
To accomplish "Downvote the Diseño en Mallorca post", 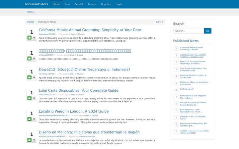I will tap(34, 140).
